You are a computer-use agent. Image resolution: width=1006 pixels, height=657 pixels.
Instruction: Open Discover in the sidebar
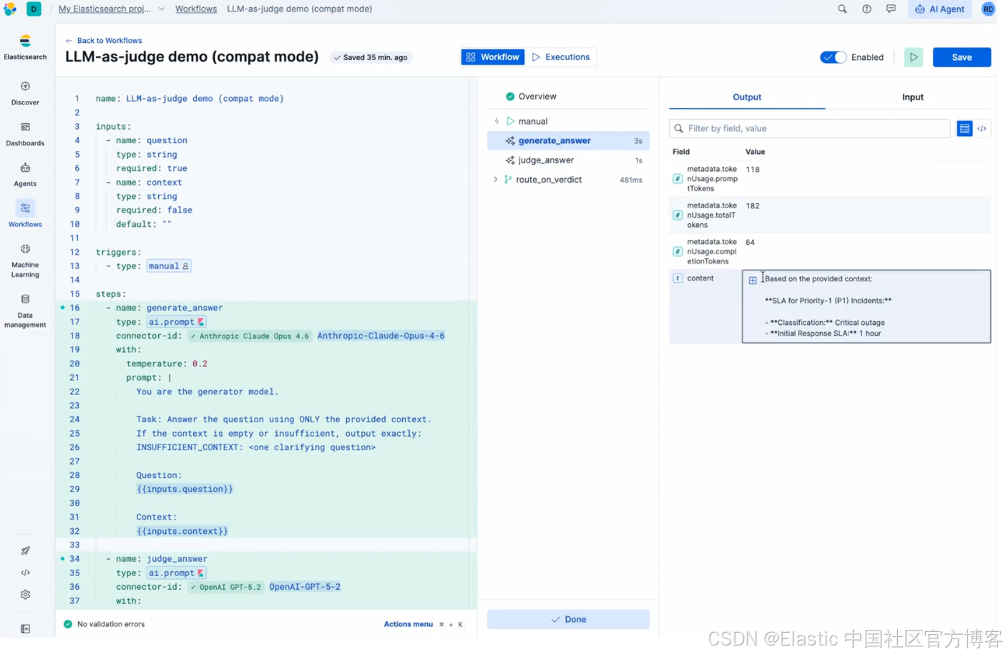click(25, 93)
